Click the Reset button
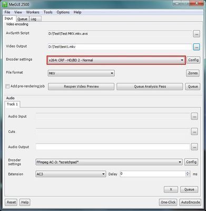206x211 pixels. click(11, 202)
